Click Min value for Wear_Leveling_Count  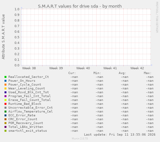pos(99,88)
